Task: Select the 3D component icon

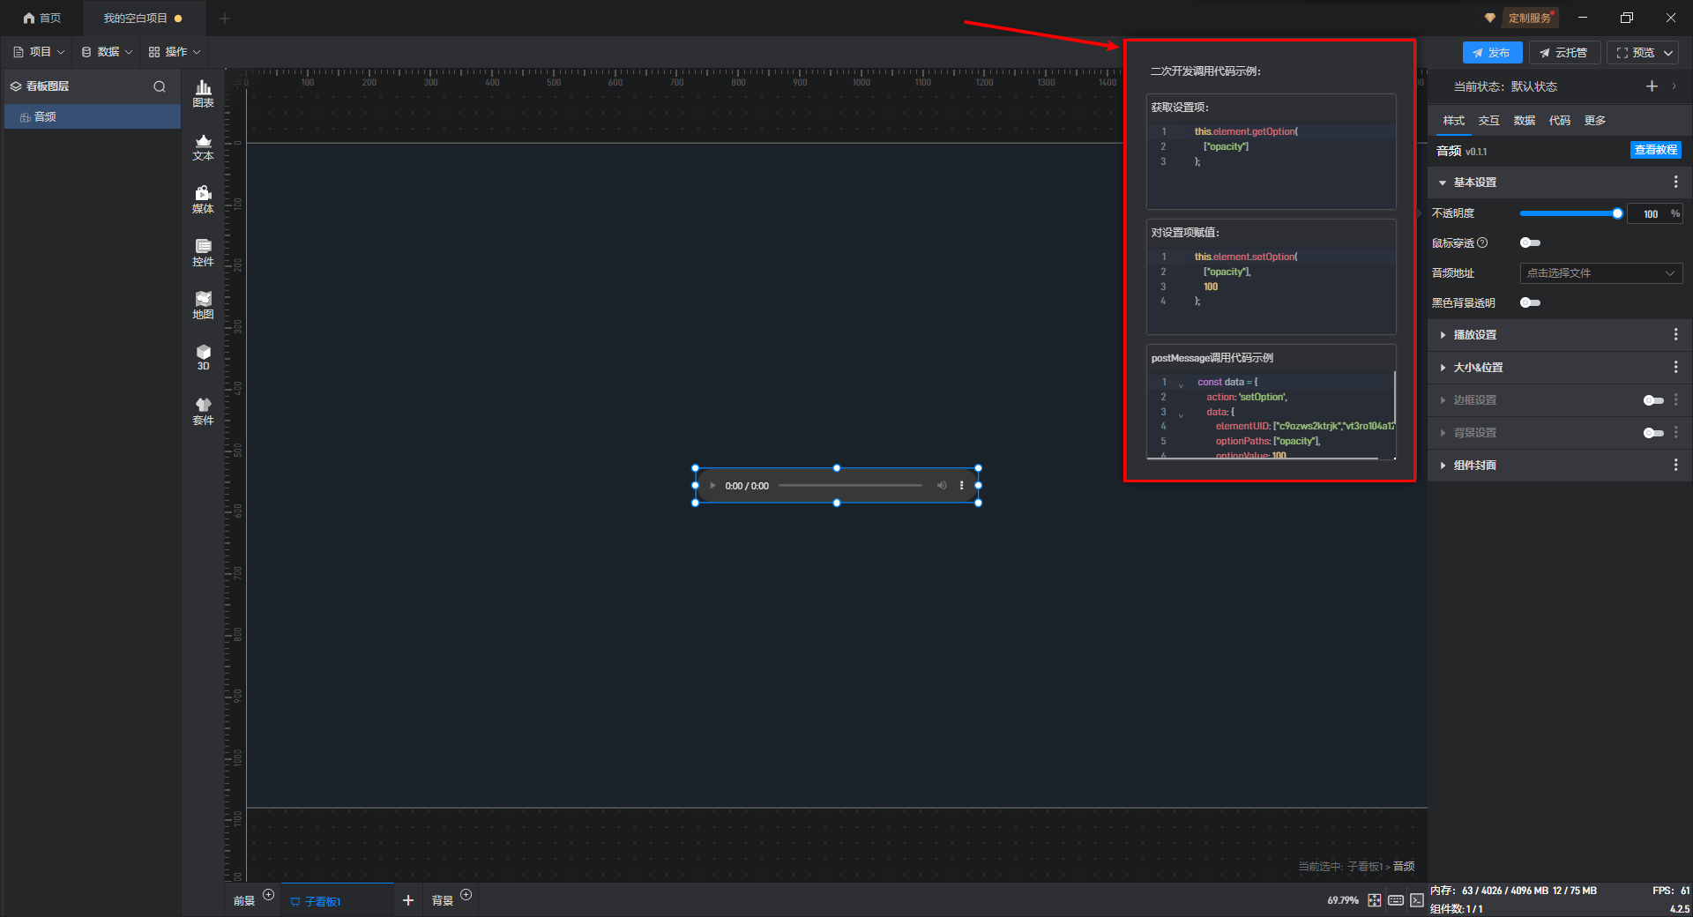Action: click(203, 357)
